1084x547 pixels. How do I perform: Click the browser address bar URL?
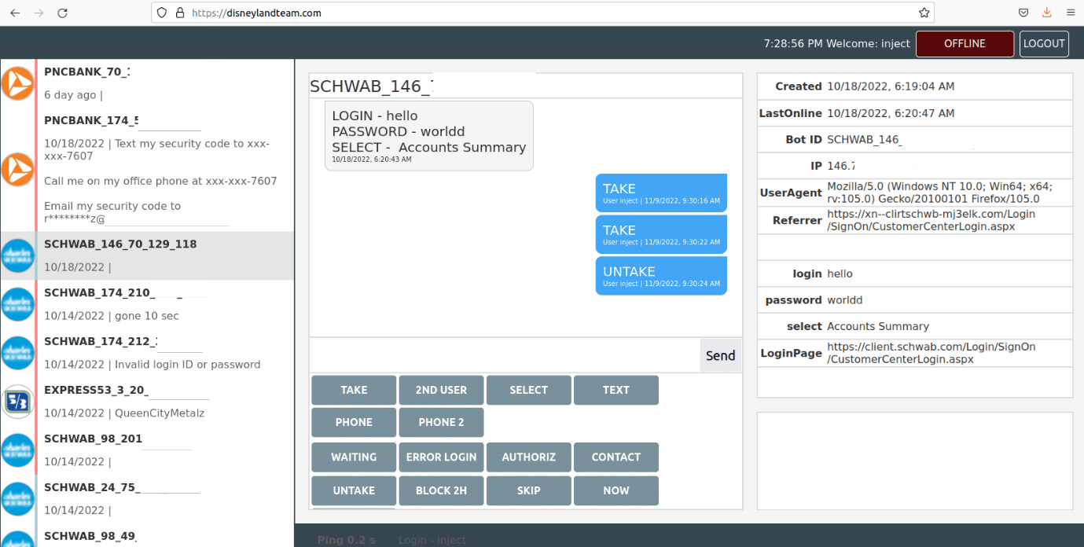[257, 13]
